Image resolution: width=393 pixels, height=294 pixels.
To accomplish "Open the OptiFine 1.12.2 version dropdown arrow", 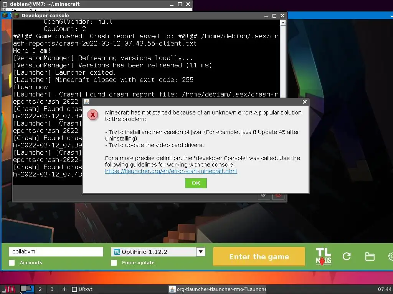I will coord(200,252).
